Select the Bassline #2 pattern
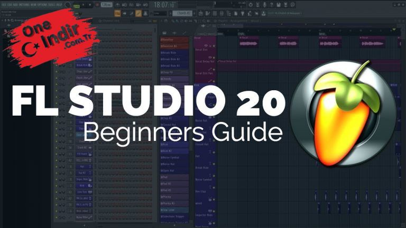The width and height of the screenshot is (406, 228). (174, 46)
